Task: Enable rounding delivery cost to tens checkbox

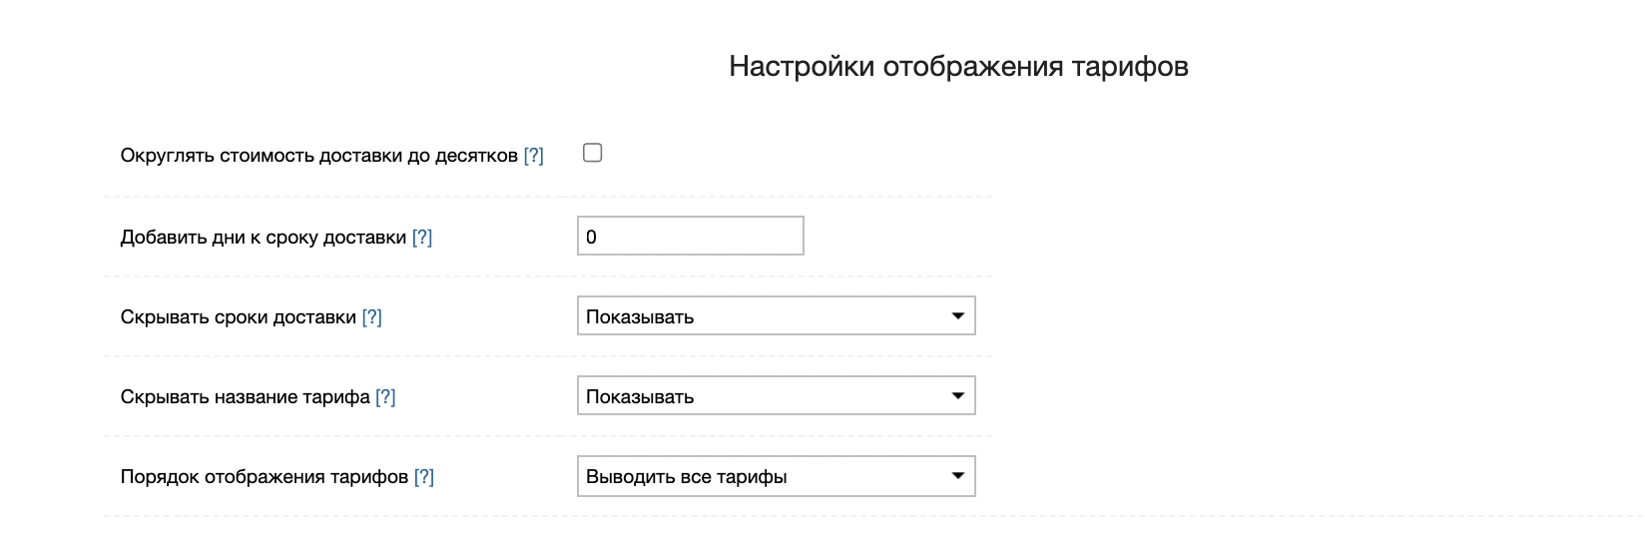Action: coord(593,154)
